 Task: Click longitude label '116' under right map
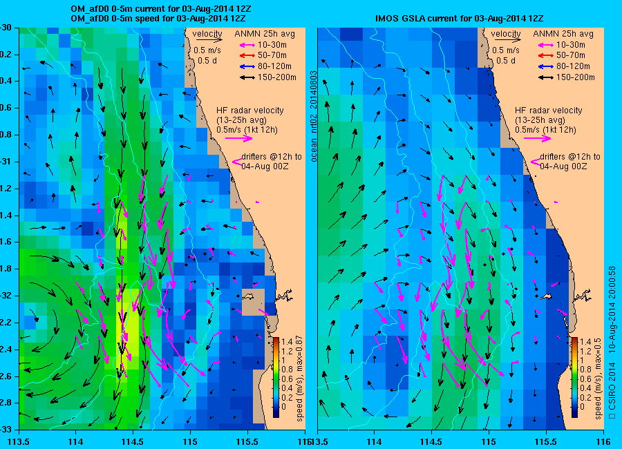pyautogui.click(x=603, y=442)
